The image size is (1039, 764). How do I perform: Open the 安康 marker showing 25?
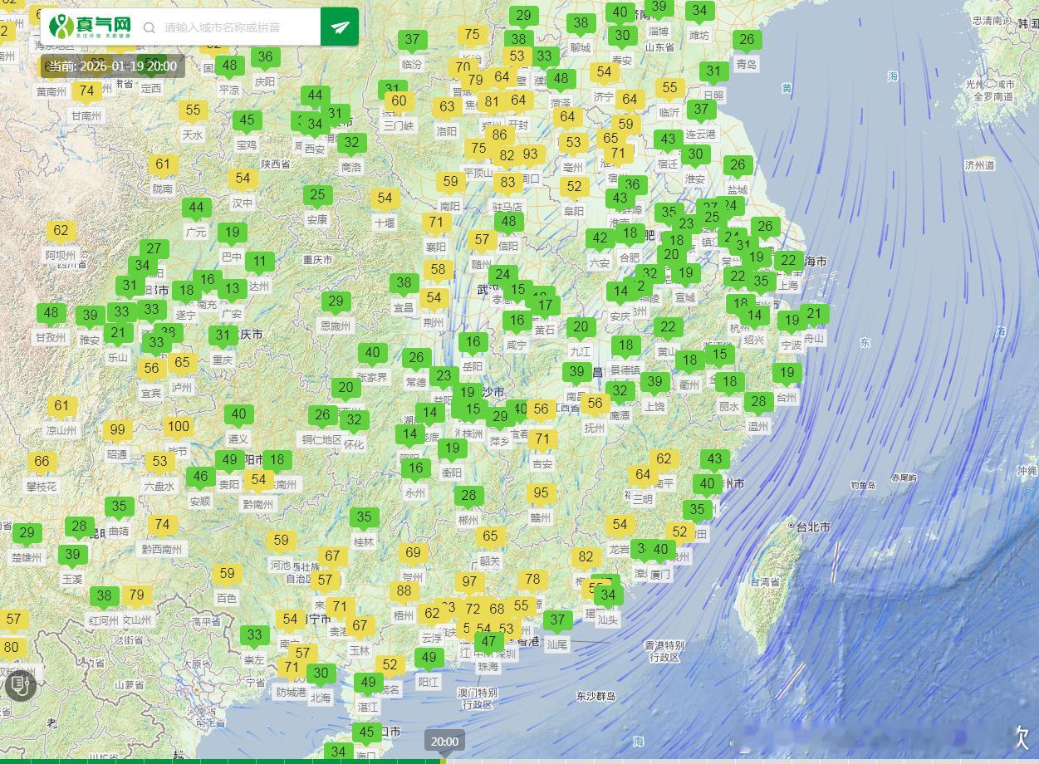[317, 197]
